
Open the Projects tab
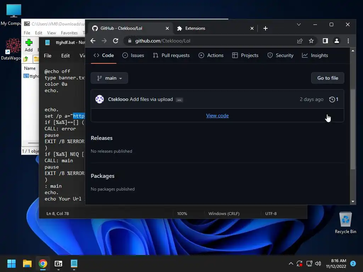245,55
